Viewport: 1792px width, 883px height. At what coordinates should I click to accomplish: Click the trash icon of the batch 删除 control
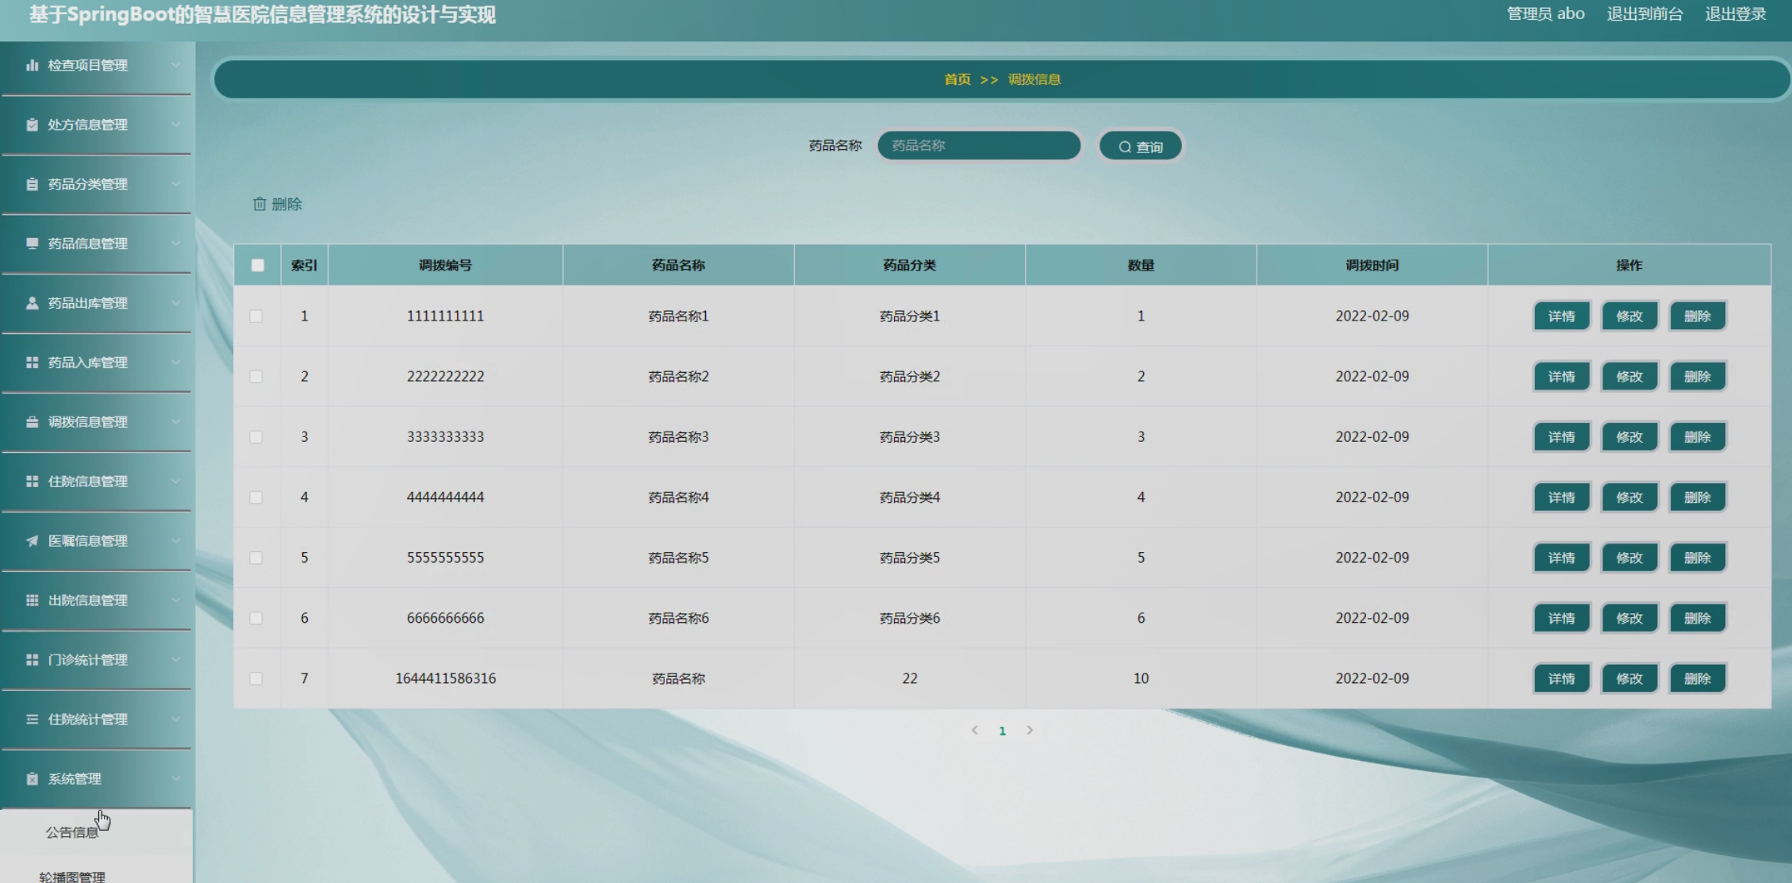click(259, 204)
